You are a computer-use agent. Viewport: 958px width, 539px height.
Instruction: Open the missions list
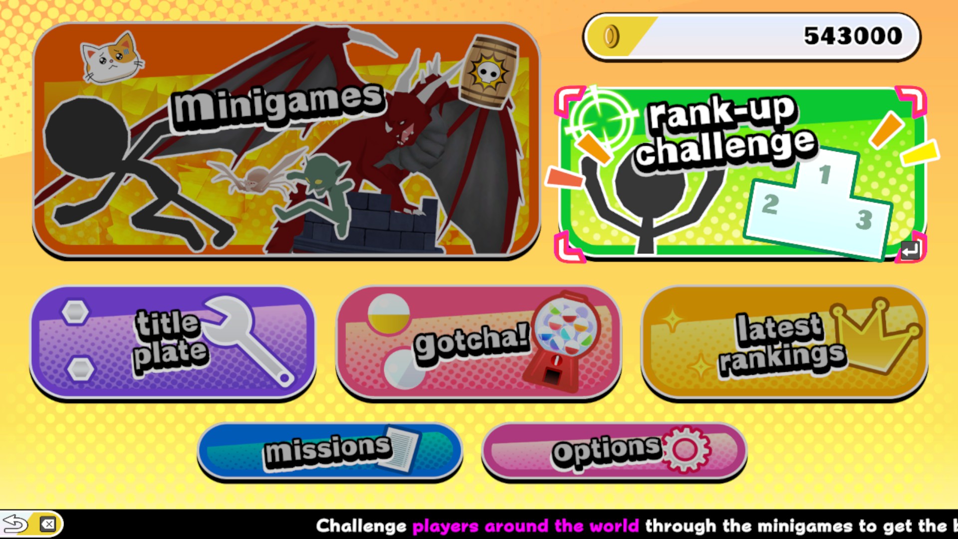click(x=330, y=451)
